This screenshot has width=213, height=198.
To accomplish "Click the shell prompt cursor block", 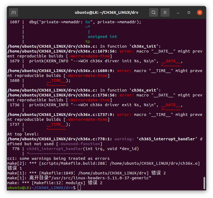I will pos(79,188).
